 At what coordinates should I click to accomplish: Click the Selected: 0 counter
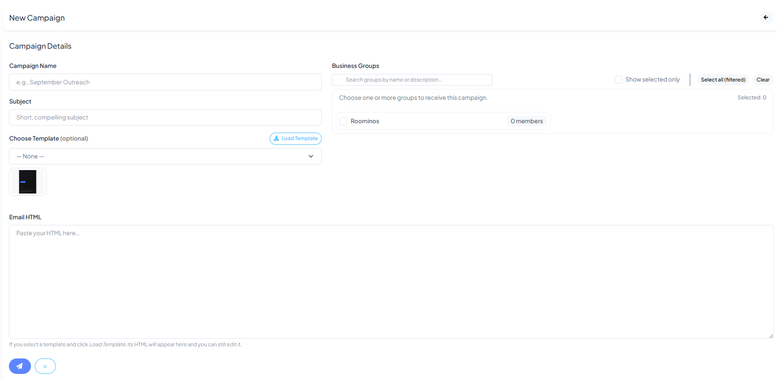point(752,97)
